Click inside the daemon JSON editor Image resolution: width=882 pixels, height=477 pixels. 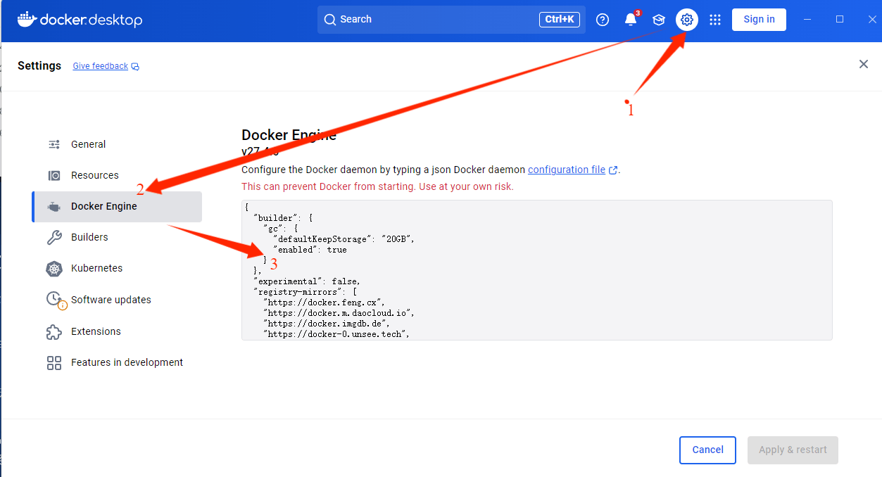tap(536, 270)
